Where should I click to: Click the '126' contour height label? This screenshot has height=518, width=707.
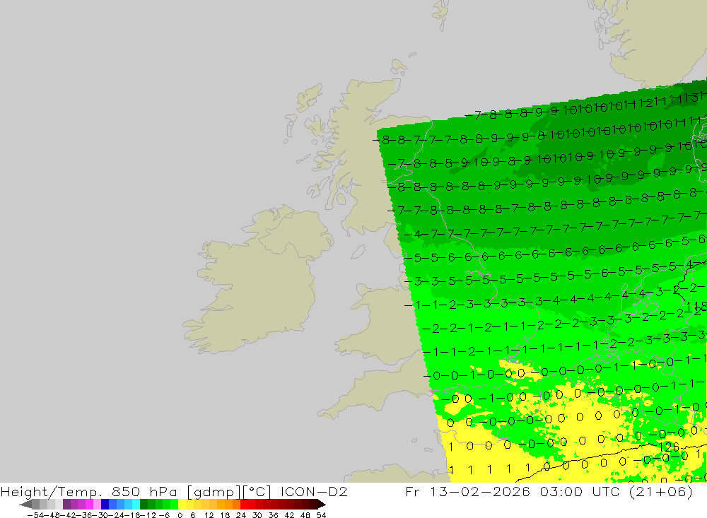[669, 447]
